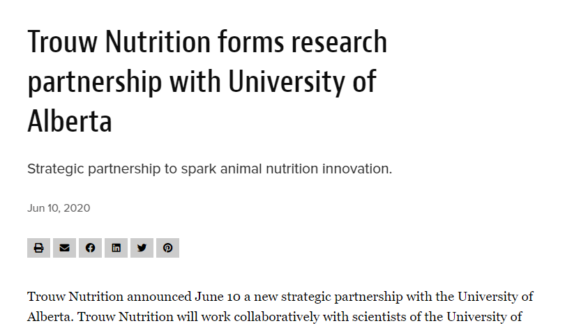Share the article on Facebook
565x328 pixels.
90,248
